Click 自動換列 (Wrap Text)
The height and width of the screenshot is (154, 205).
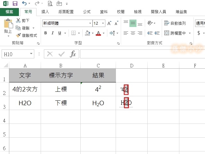pos(175,23)
